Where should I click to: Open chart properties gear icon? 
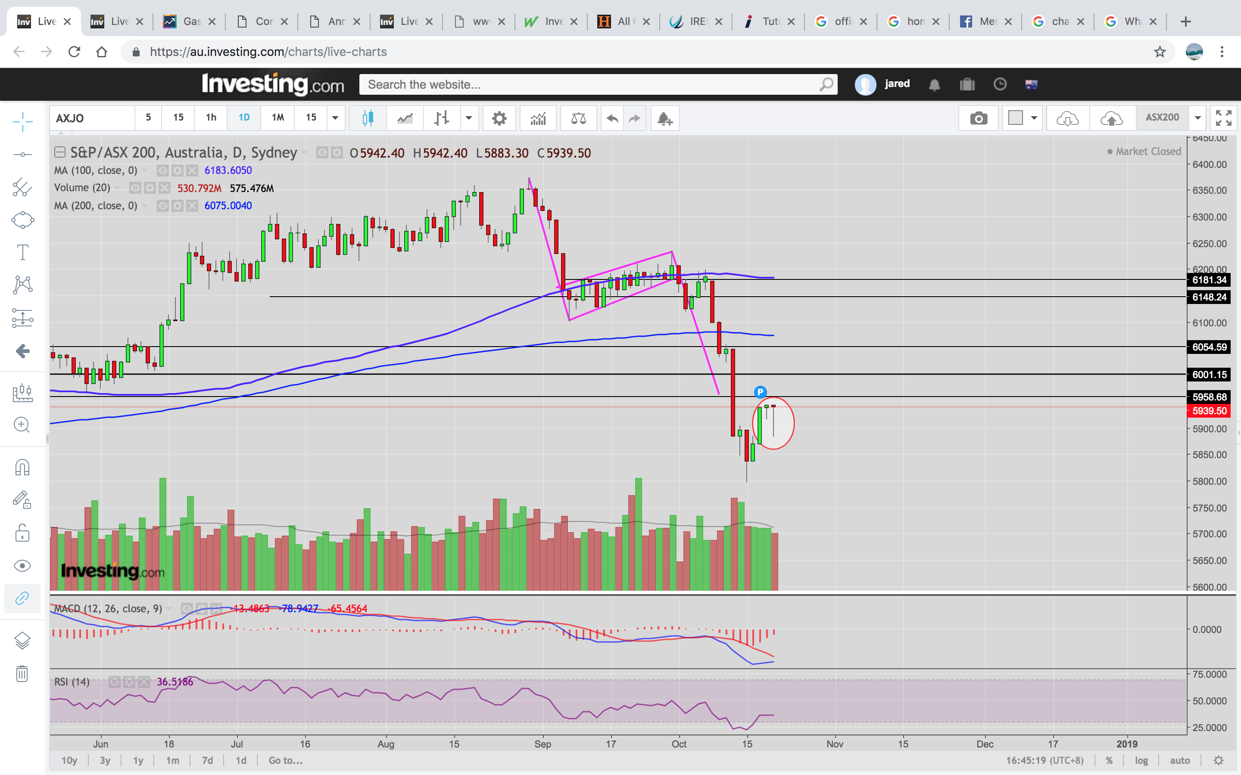[x=499, y=118]
